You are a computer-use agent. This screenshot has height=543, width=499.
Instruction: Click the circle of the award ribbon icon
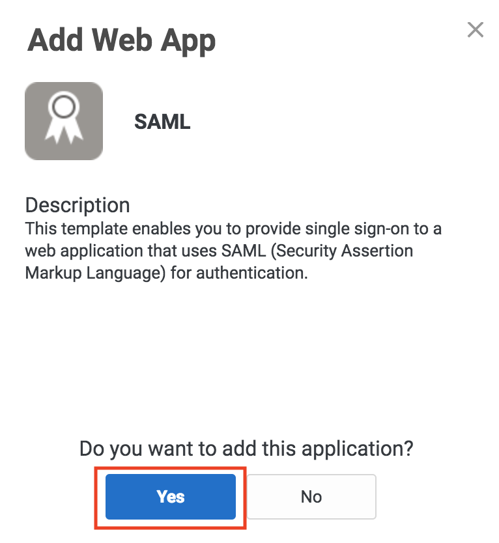(64, 107)
